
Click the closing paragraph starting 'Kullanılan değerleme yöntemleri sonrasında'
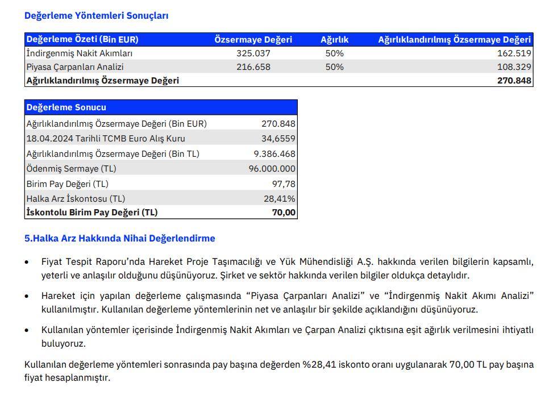(279, 371)
